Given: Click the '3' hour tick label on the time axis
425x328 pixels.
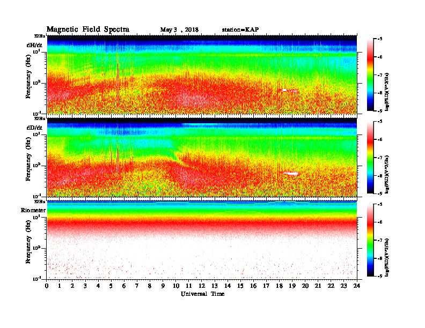Looking at the screenshot, I should pos(85,286).
